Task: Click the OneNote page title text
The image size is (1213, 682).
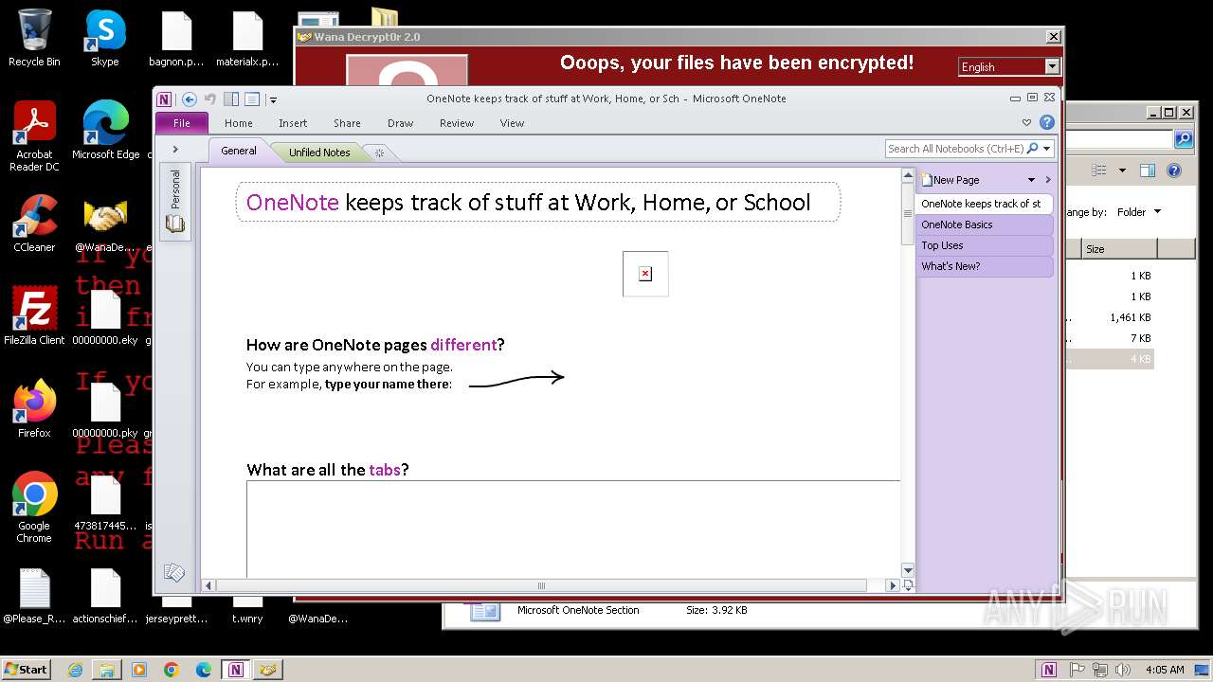Action: 528,203
